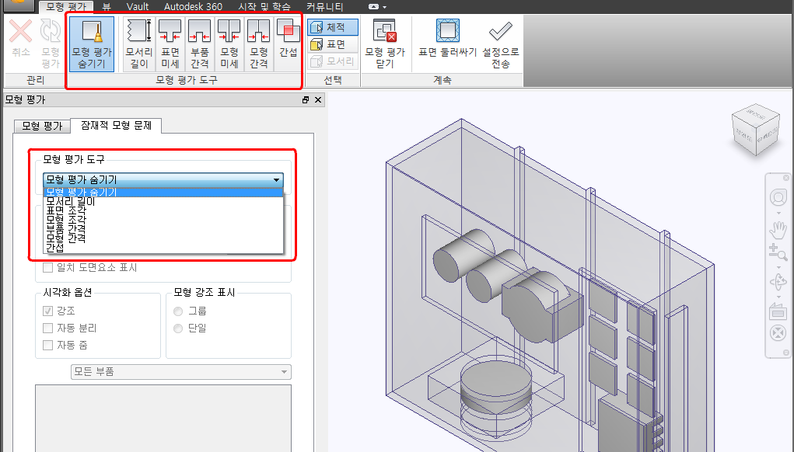
Task: Open the steering wheel navigation tool
Action: 778,197
